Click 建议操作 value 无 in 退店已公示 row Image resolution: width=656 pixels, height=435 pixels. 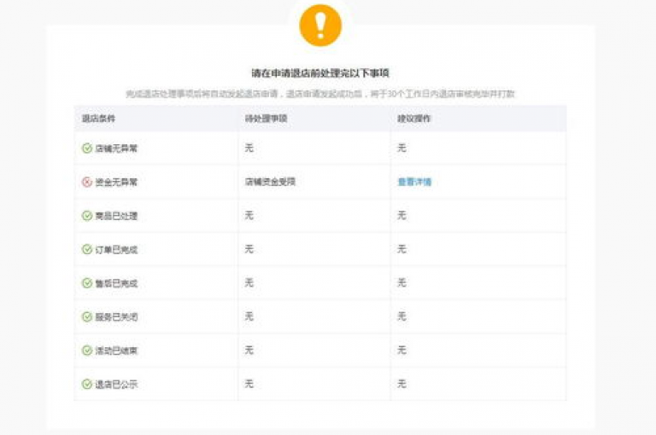[x=401, y=384]
